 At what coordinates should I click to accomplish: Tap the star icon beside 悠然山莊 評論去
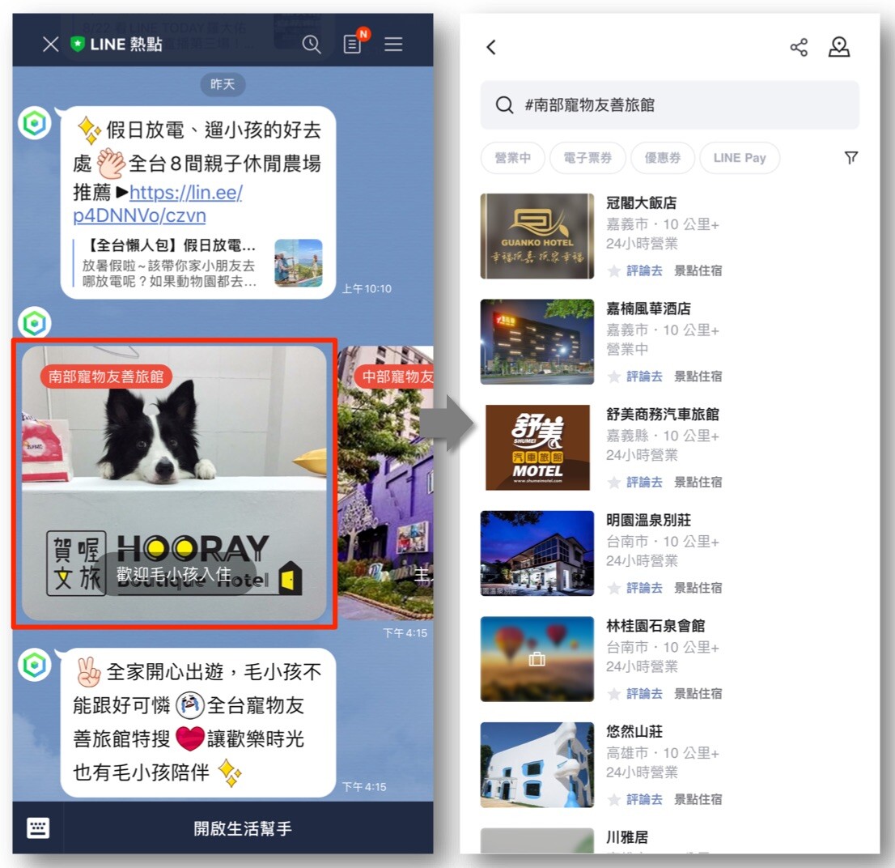pos(613,799)
